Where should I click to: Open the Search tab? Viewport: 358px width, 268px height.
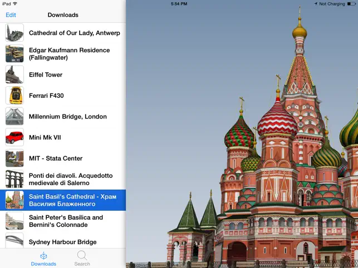82,259
